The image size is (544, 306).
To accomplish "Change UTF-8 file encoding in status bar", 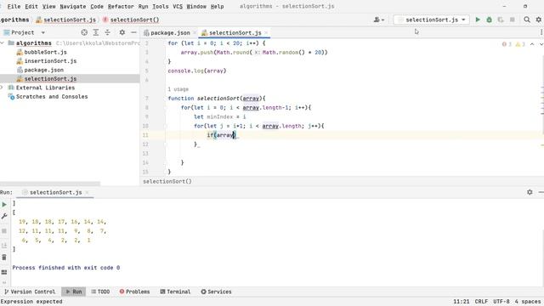I will (x=501, y=302).
